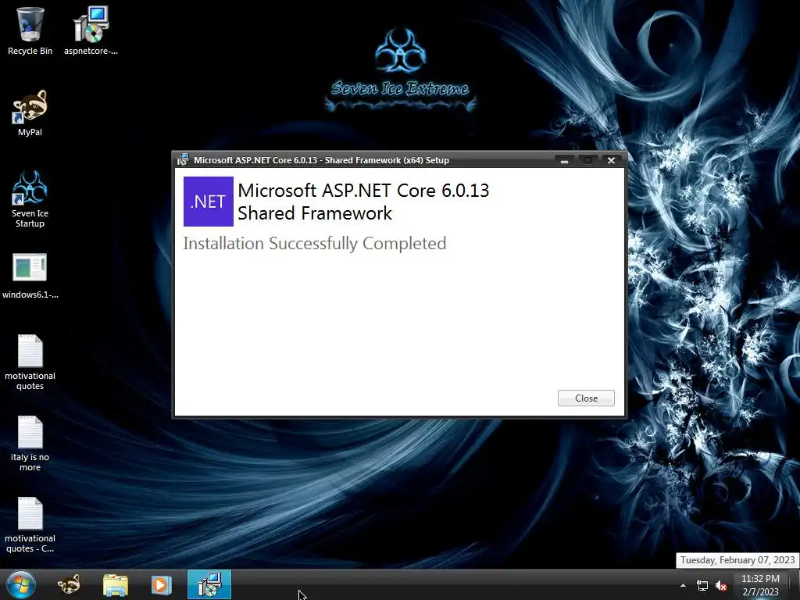Click the setup icon in dialog title bar
The height and width of the screenshot is (600, 800).
point(182,159)
